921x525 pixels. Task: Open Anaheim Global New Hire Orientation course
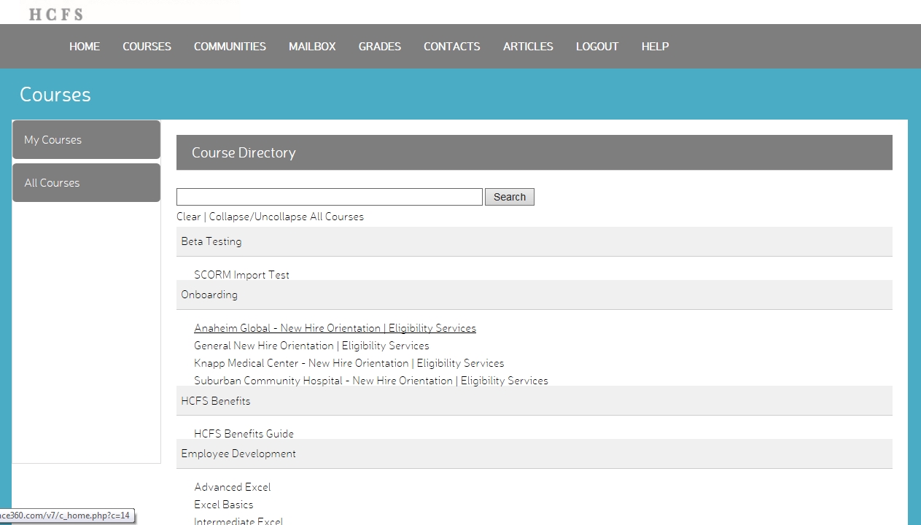click(x=335, y=328)
